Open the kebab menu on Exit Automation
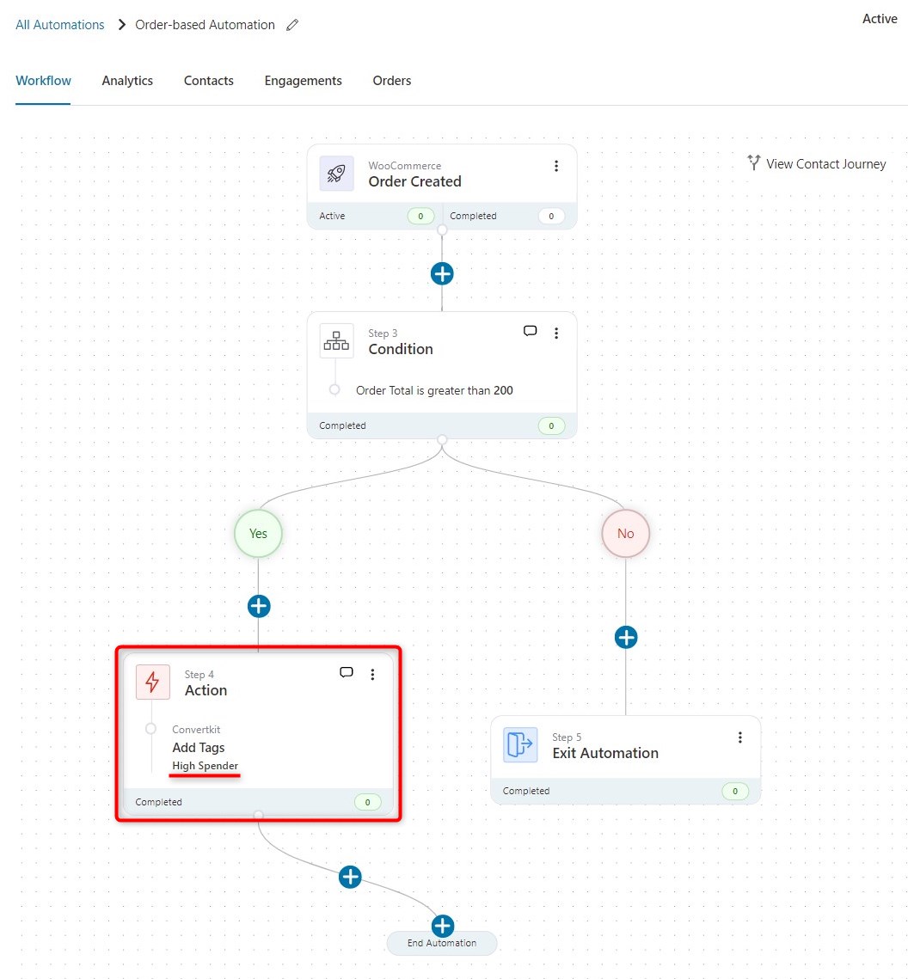Viewport: 908px width, 979px height. (x=739, y=737)
